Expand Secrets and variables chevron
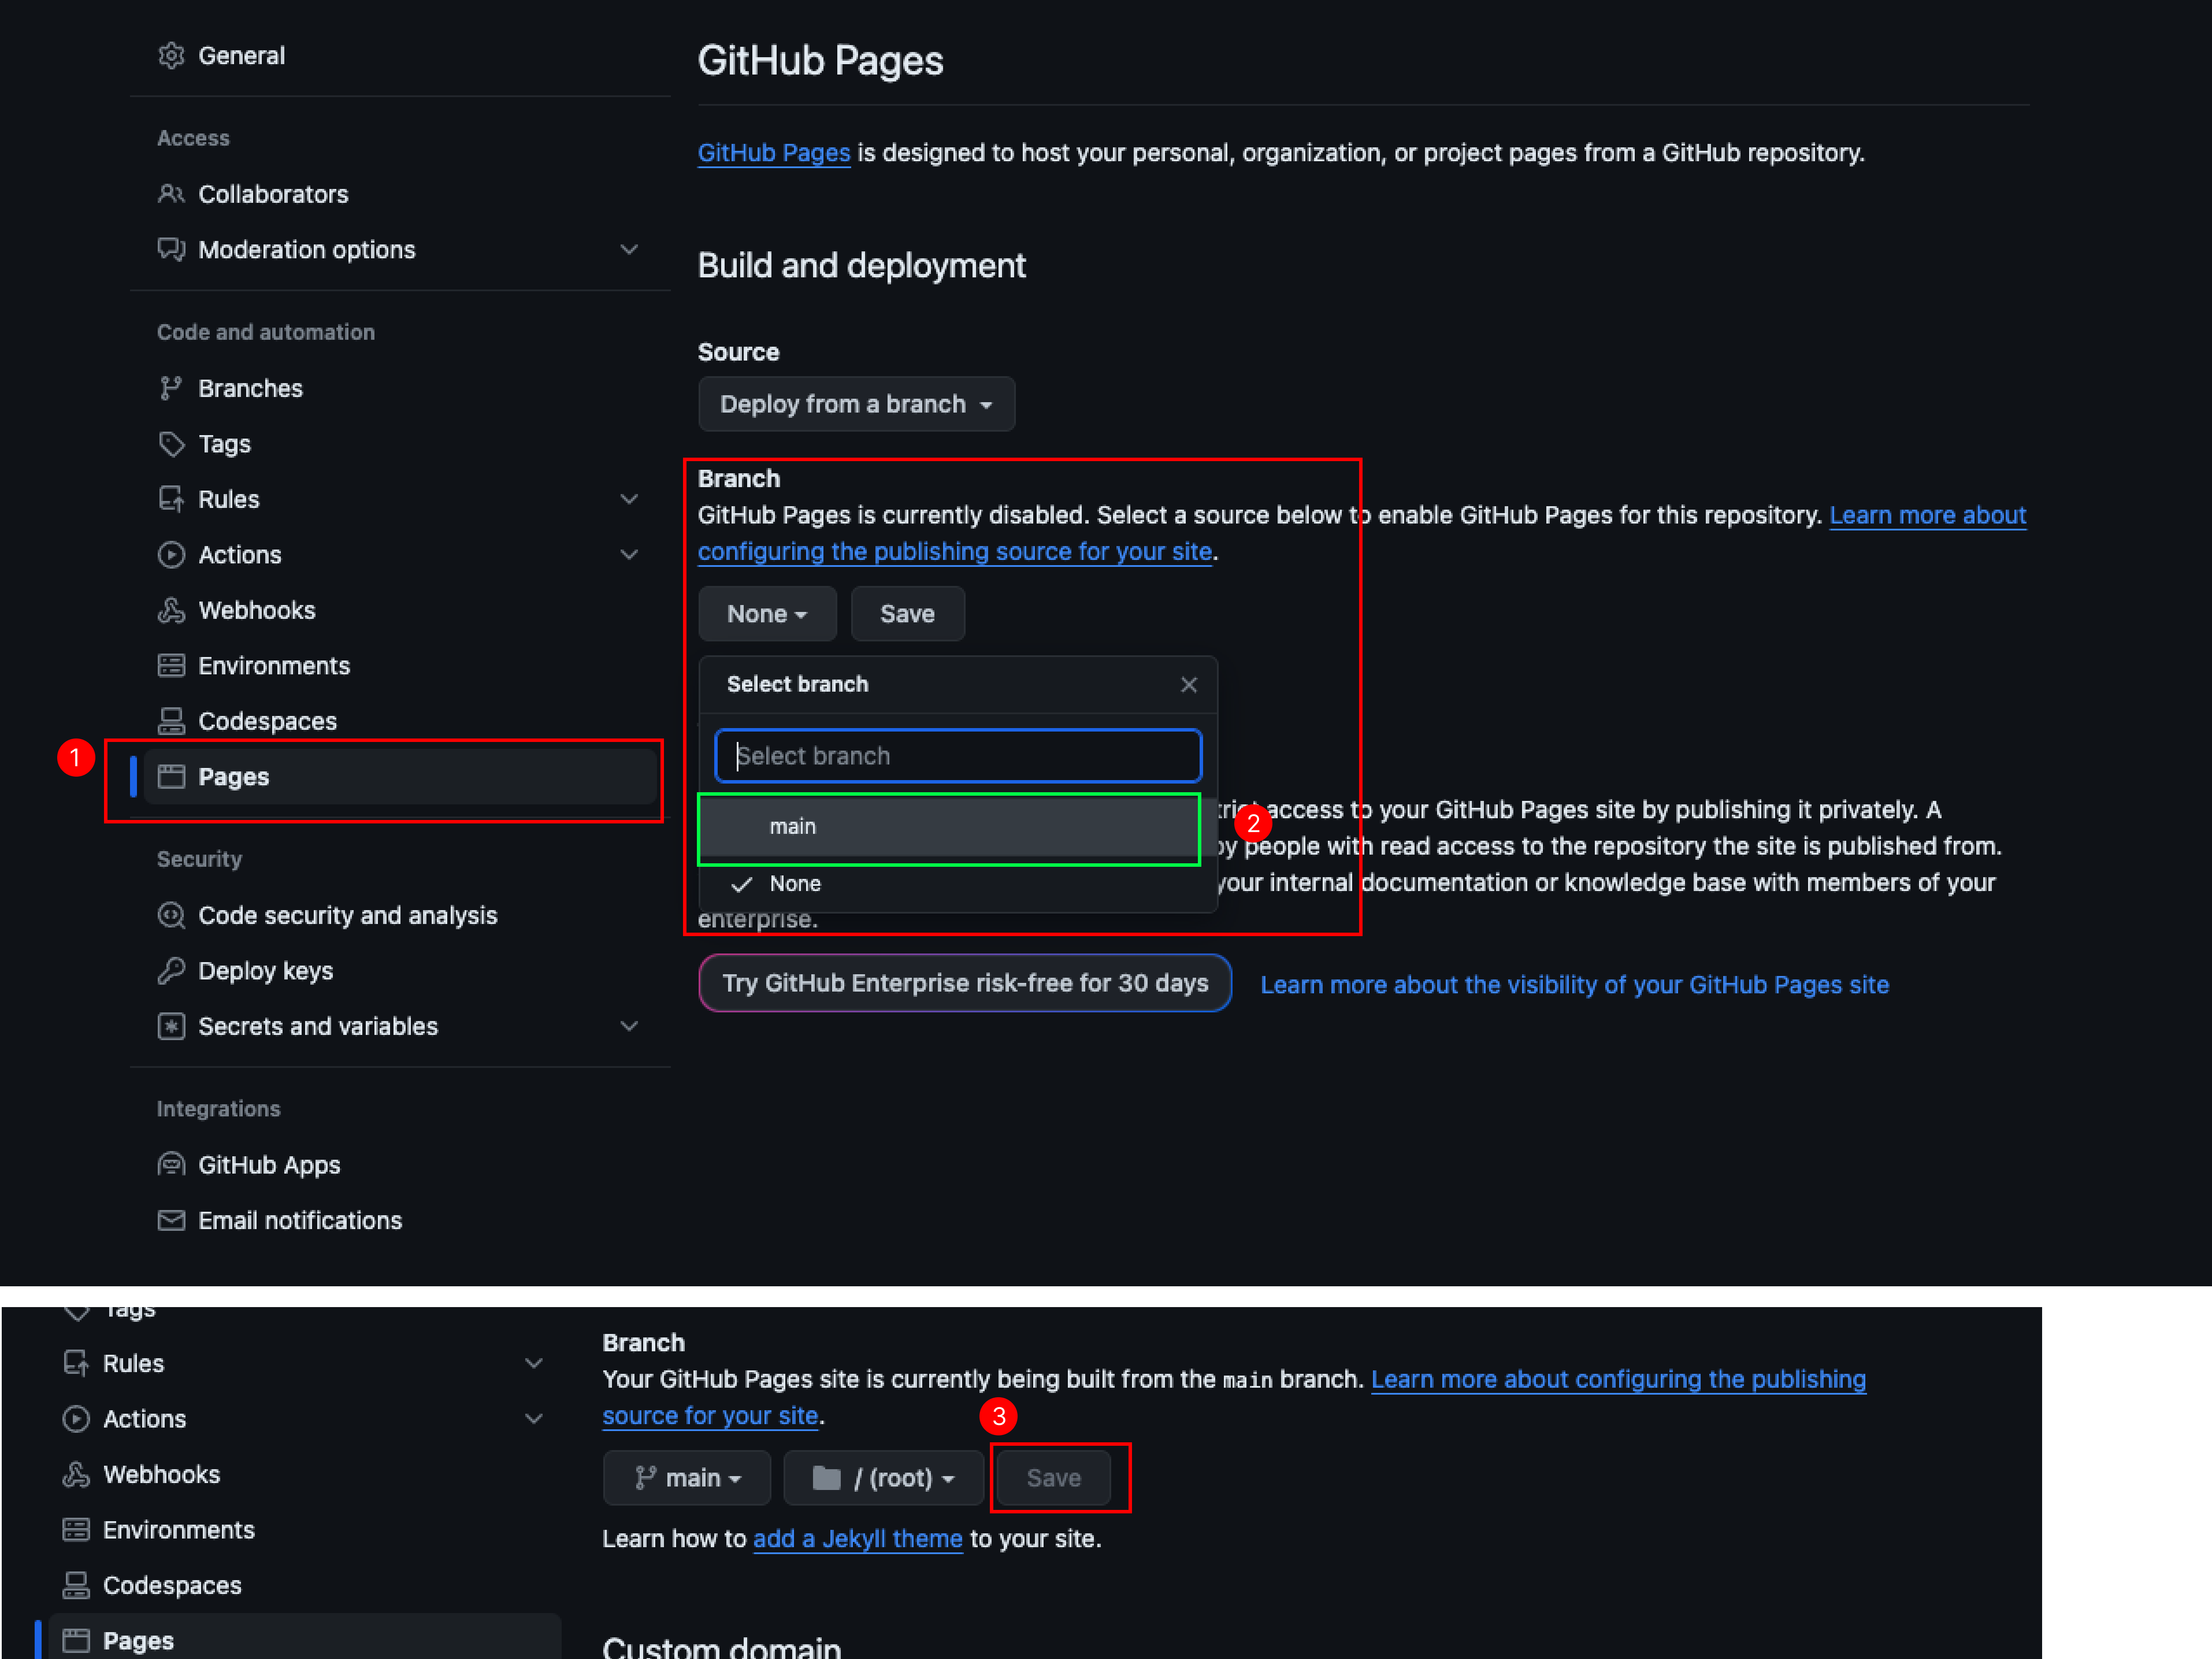2212x1659 pixels. [629, 1026]
